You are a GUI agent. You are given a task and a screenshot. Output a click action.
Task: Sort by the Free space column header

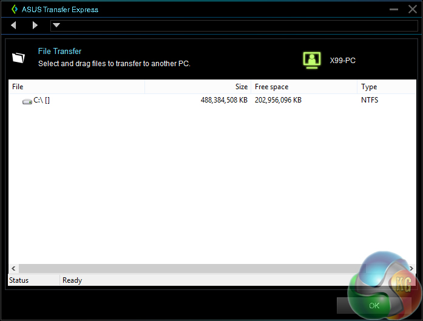point(304,87)
